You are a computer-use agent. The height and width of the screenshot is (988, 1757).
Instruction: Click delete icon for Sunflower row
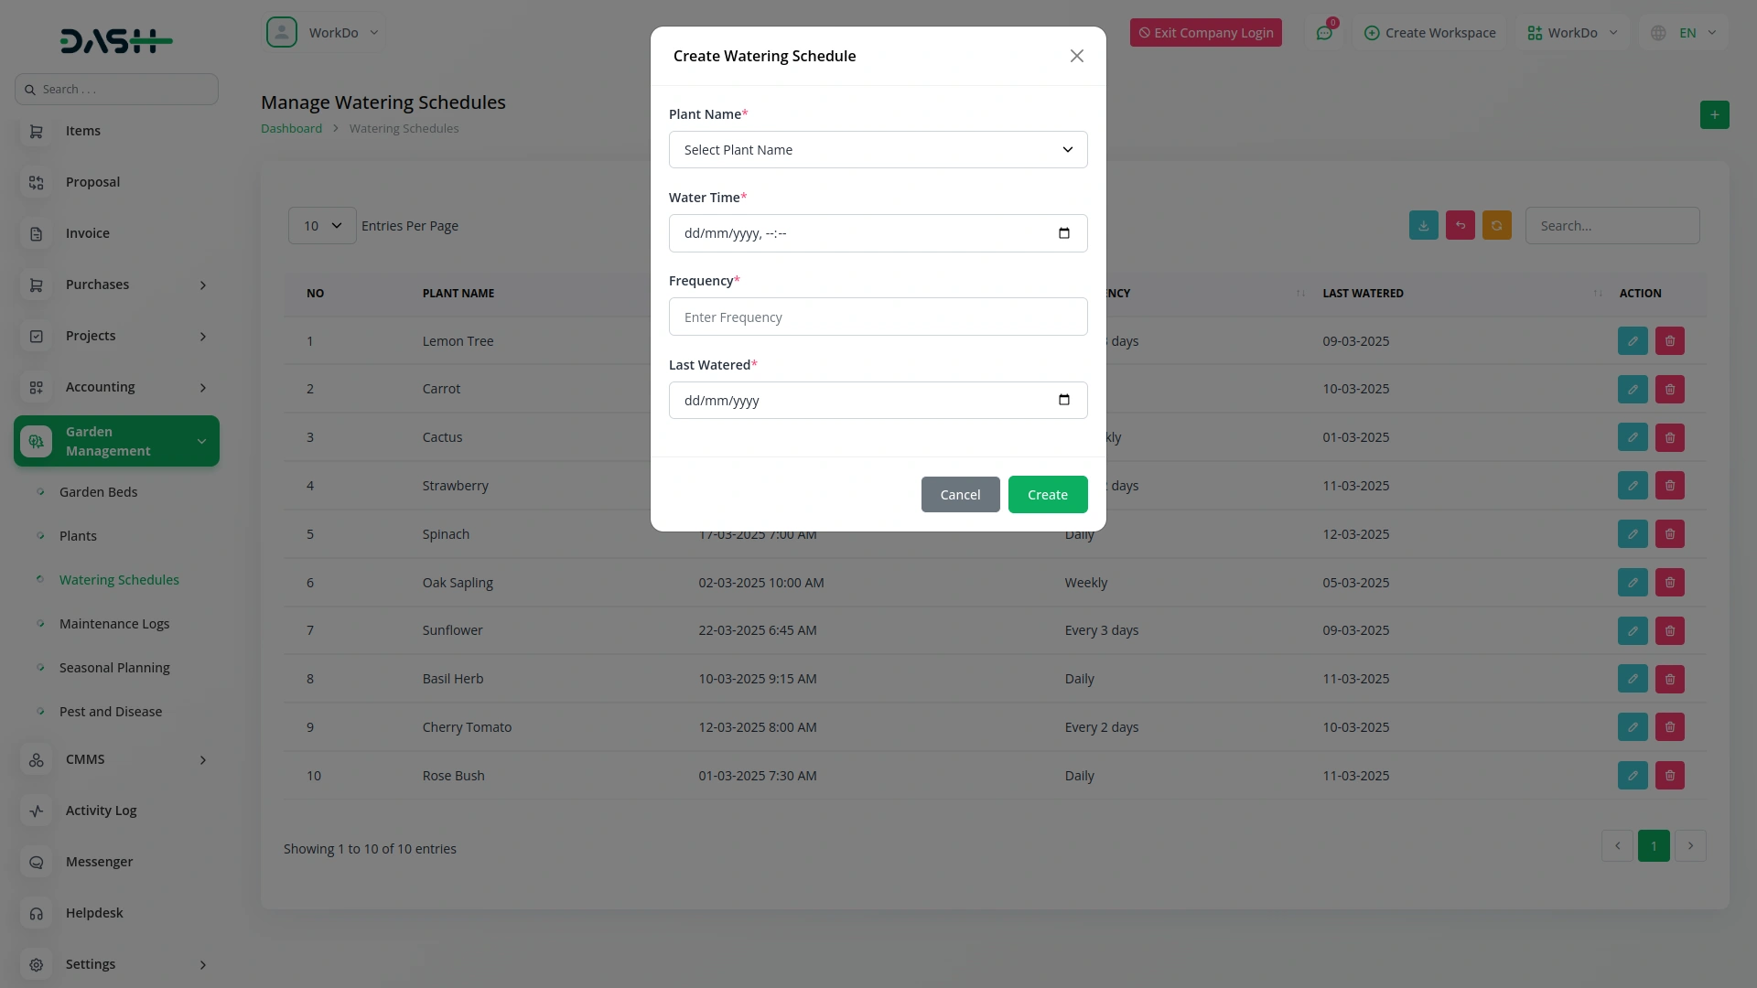pos(1669,630)
